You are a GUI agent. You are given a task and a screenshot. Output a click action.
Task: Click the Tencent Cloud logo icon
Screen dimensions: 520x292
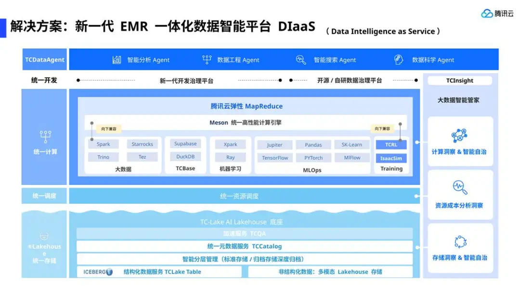click(x=487, y=13)
